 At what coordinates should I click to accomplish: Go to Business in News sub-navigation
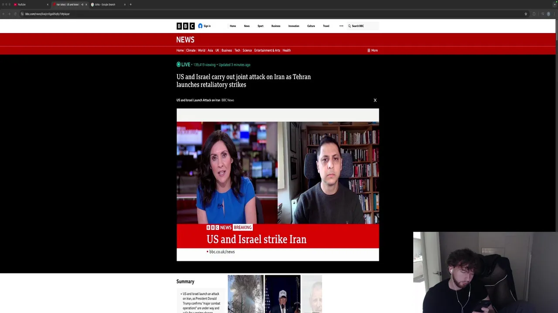coord(227,50)
